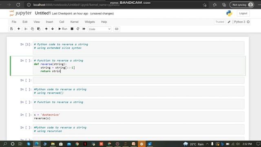
Task: Click the browser address bar URL
Action: (76, 5)
